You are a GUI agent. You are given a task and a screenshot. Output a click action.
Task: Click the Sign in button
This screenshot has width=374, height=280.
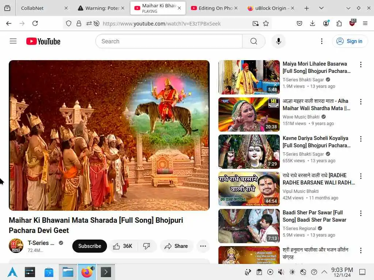click(x=350, y=41)
